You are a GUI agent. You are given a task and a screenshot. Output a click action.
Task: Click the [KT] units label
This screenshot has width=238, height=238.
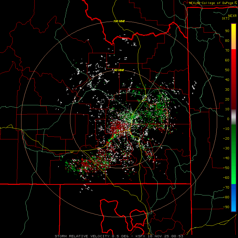pos(226,18)
